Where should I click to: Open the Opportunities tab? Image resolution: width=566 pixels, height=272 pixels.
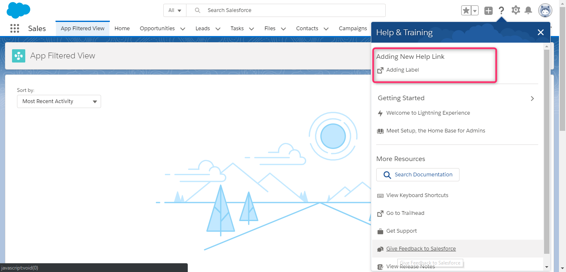click(157, 29)
